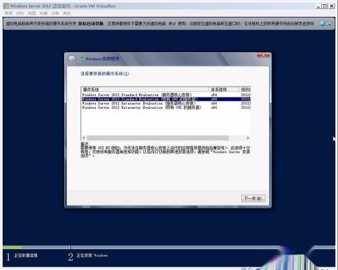The width and height of the screenshot is (338, 270).
Task: Click the horizontal scrollbar of OS list
Action: pos(158,138)
